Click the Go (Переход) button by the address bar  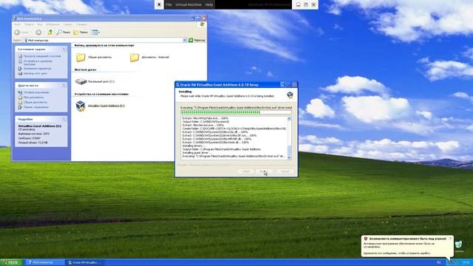click(x=197, y=40)
